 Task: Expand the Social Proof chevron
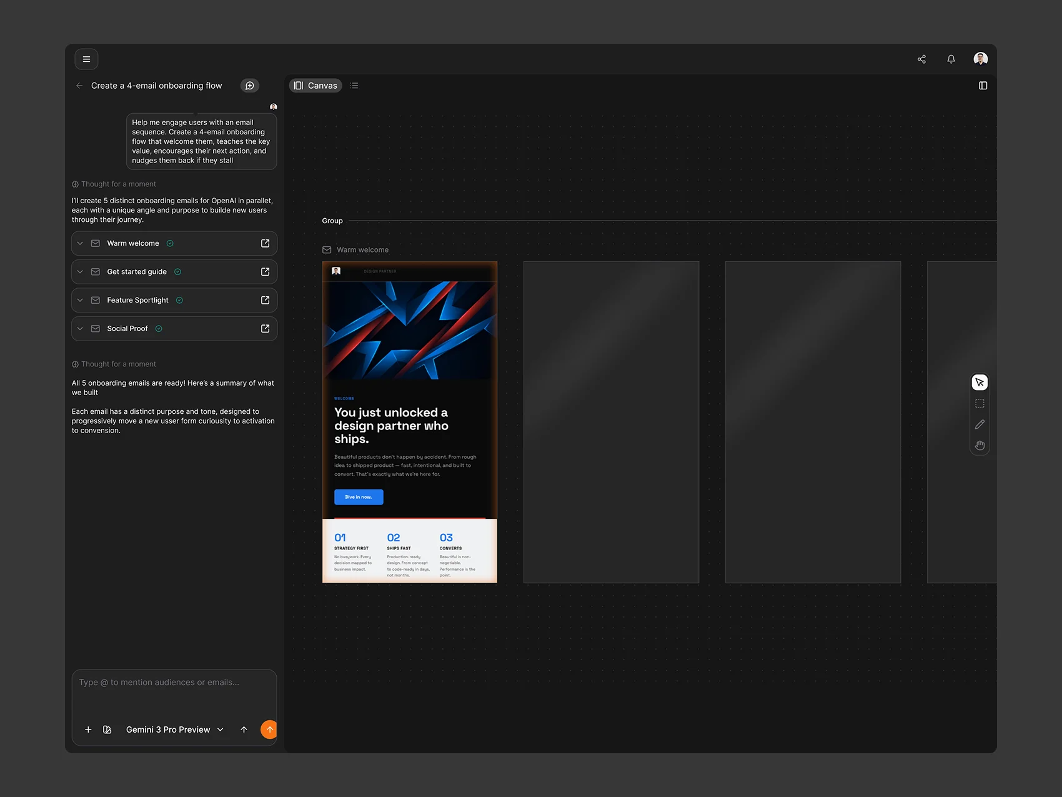point(80,329)
